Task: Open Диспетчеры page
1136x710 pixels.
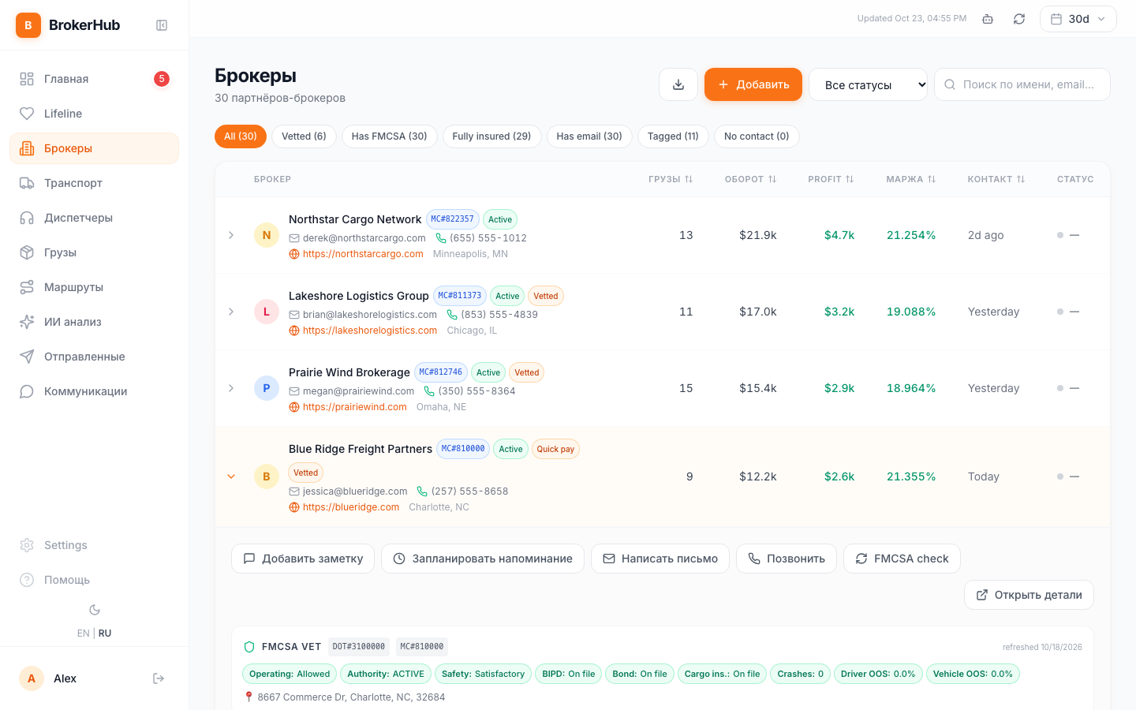Action: click(95, 218)
